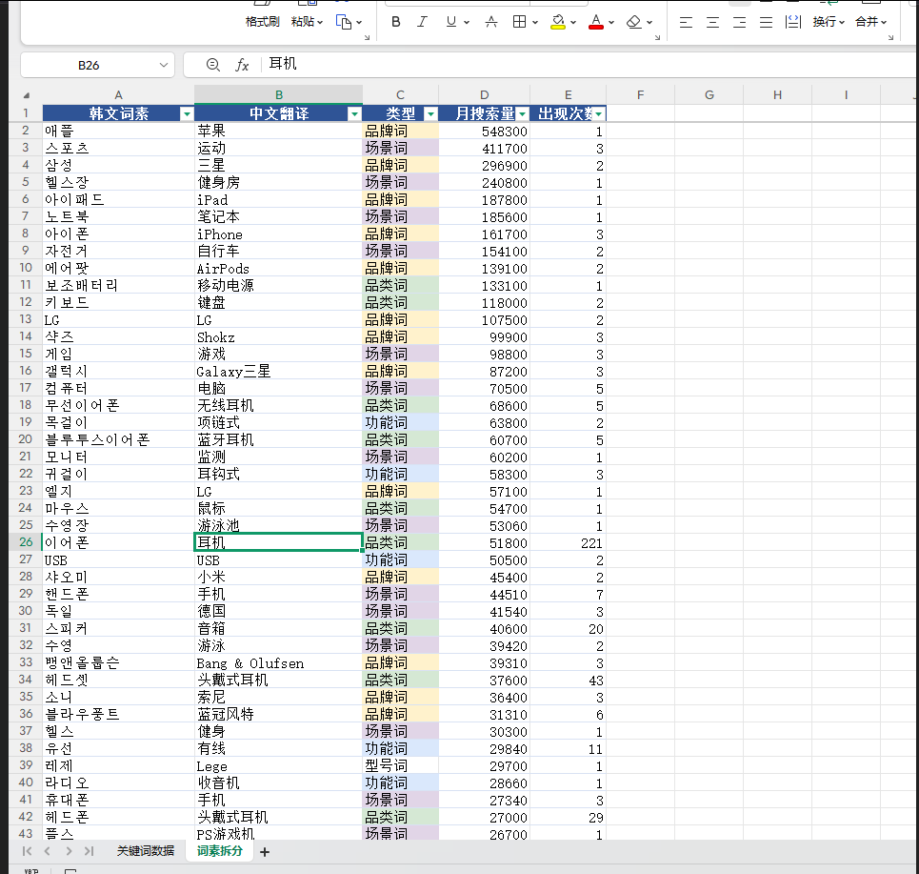Add a new sheet with plus
The height and width of the screenshot is (874, 919).
point(265,852)
